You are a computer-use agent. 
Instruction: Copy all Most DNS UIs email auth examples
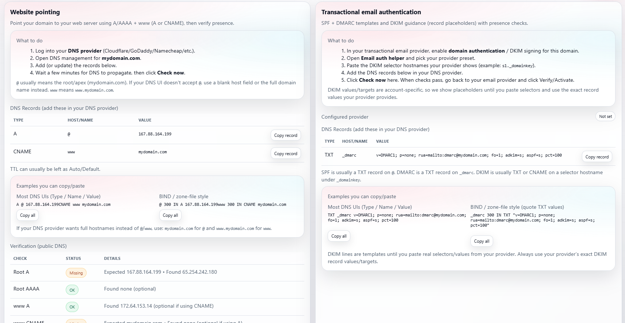(x=338, y=236)
